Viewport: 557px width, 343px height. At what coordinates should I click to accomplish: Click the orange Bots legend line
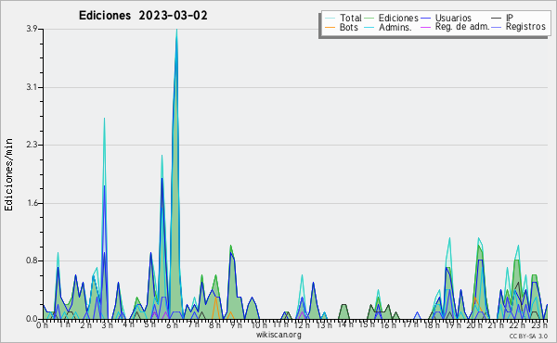click(x=330, y=27)
